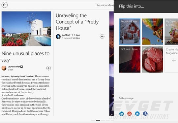This screenshot has height=123, width=178.
Task: Select the Reunion Ideas magazine tile
Action: tap(130, 32)
